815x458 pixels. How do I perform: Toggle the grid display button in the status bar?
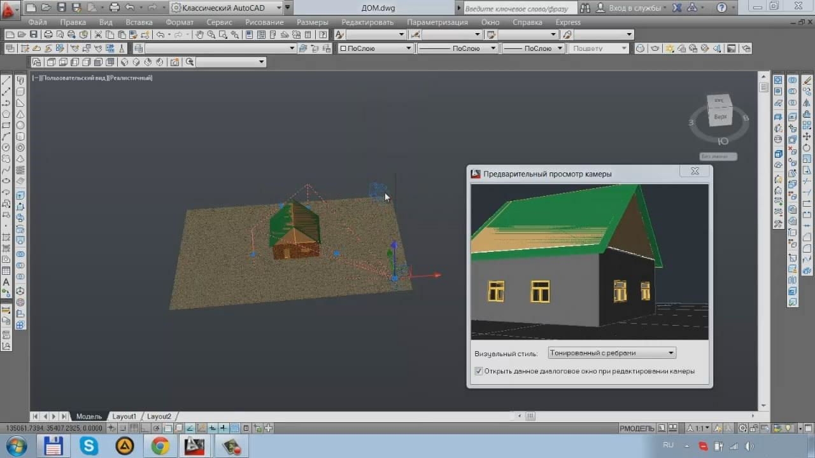coord(134,428)
